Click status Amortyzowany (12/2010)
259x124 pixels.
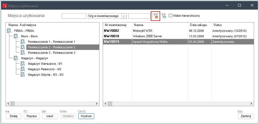click(x=229, y=31)
